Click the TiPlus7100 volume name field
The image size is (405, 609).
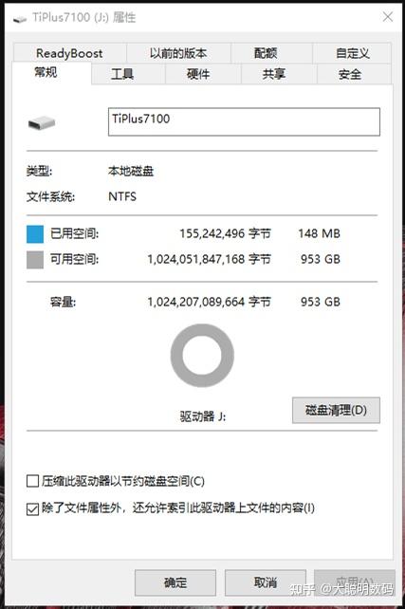(x=244, y=122)
